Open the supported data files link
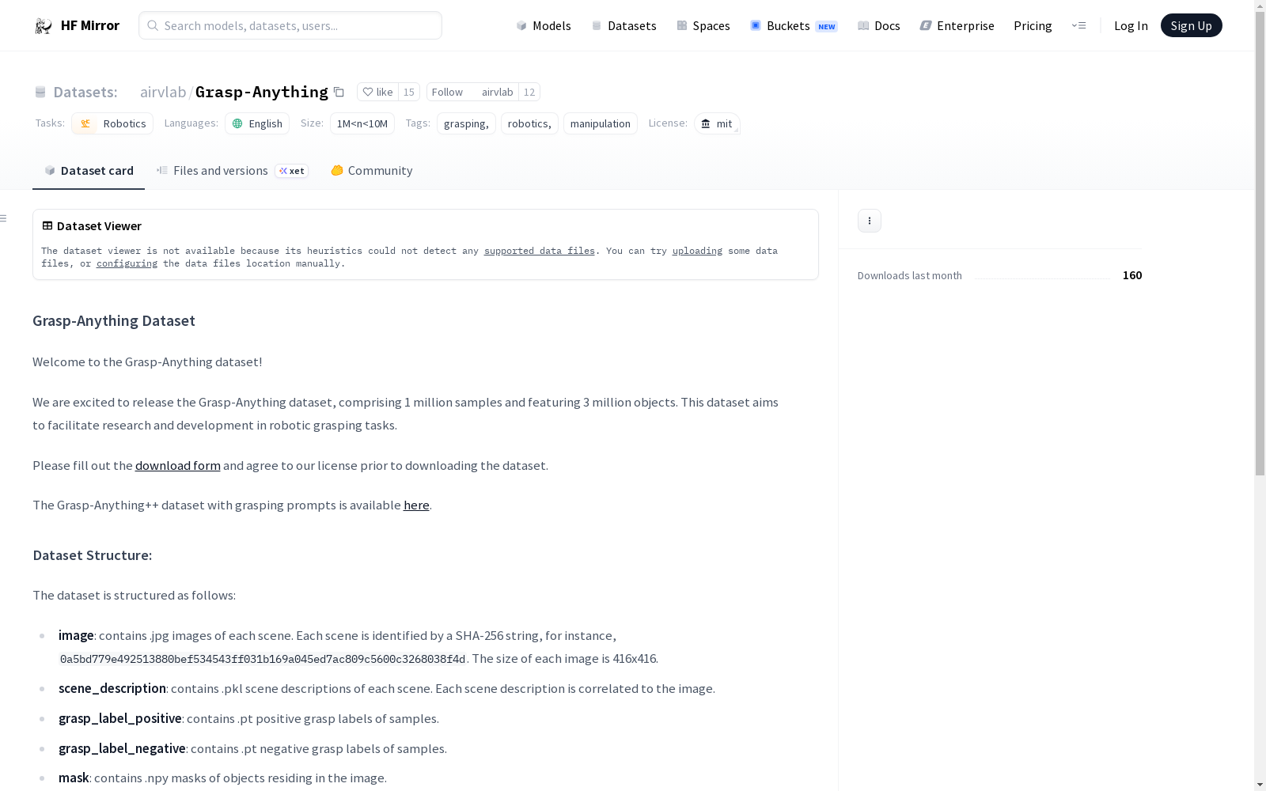This screenshot has height=791, width=1266. click(x=540, y=251)
